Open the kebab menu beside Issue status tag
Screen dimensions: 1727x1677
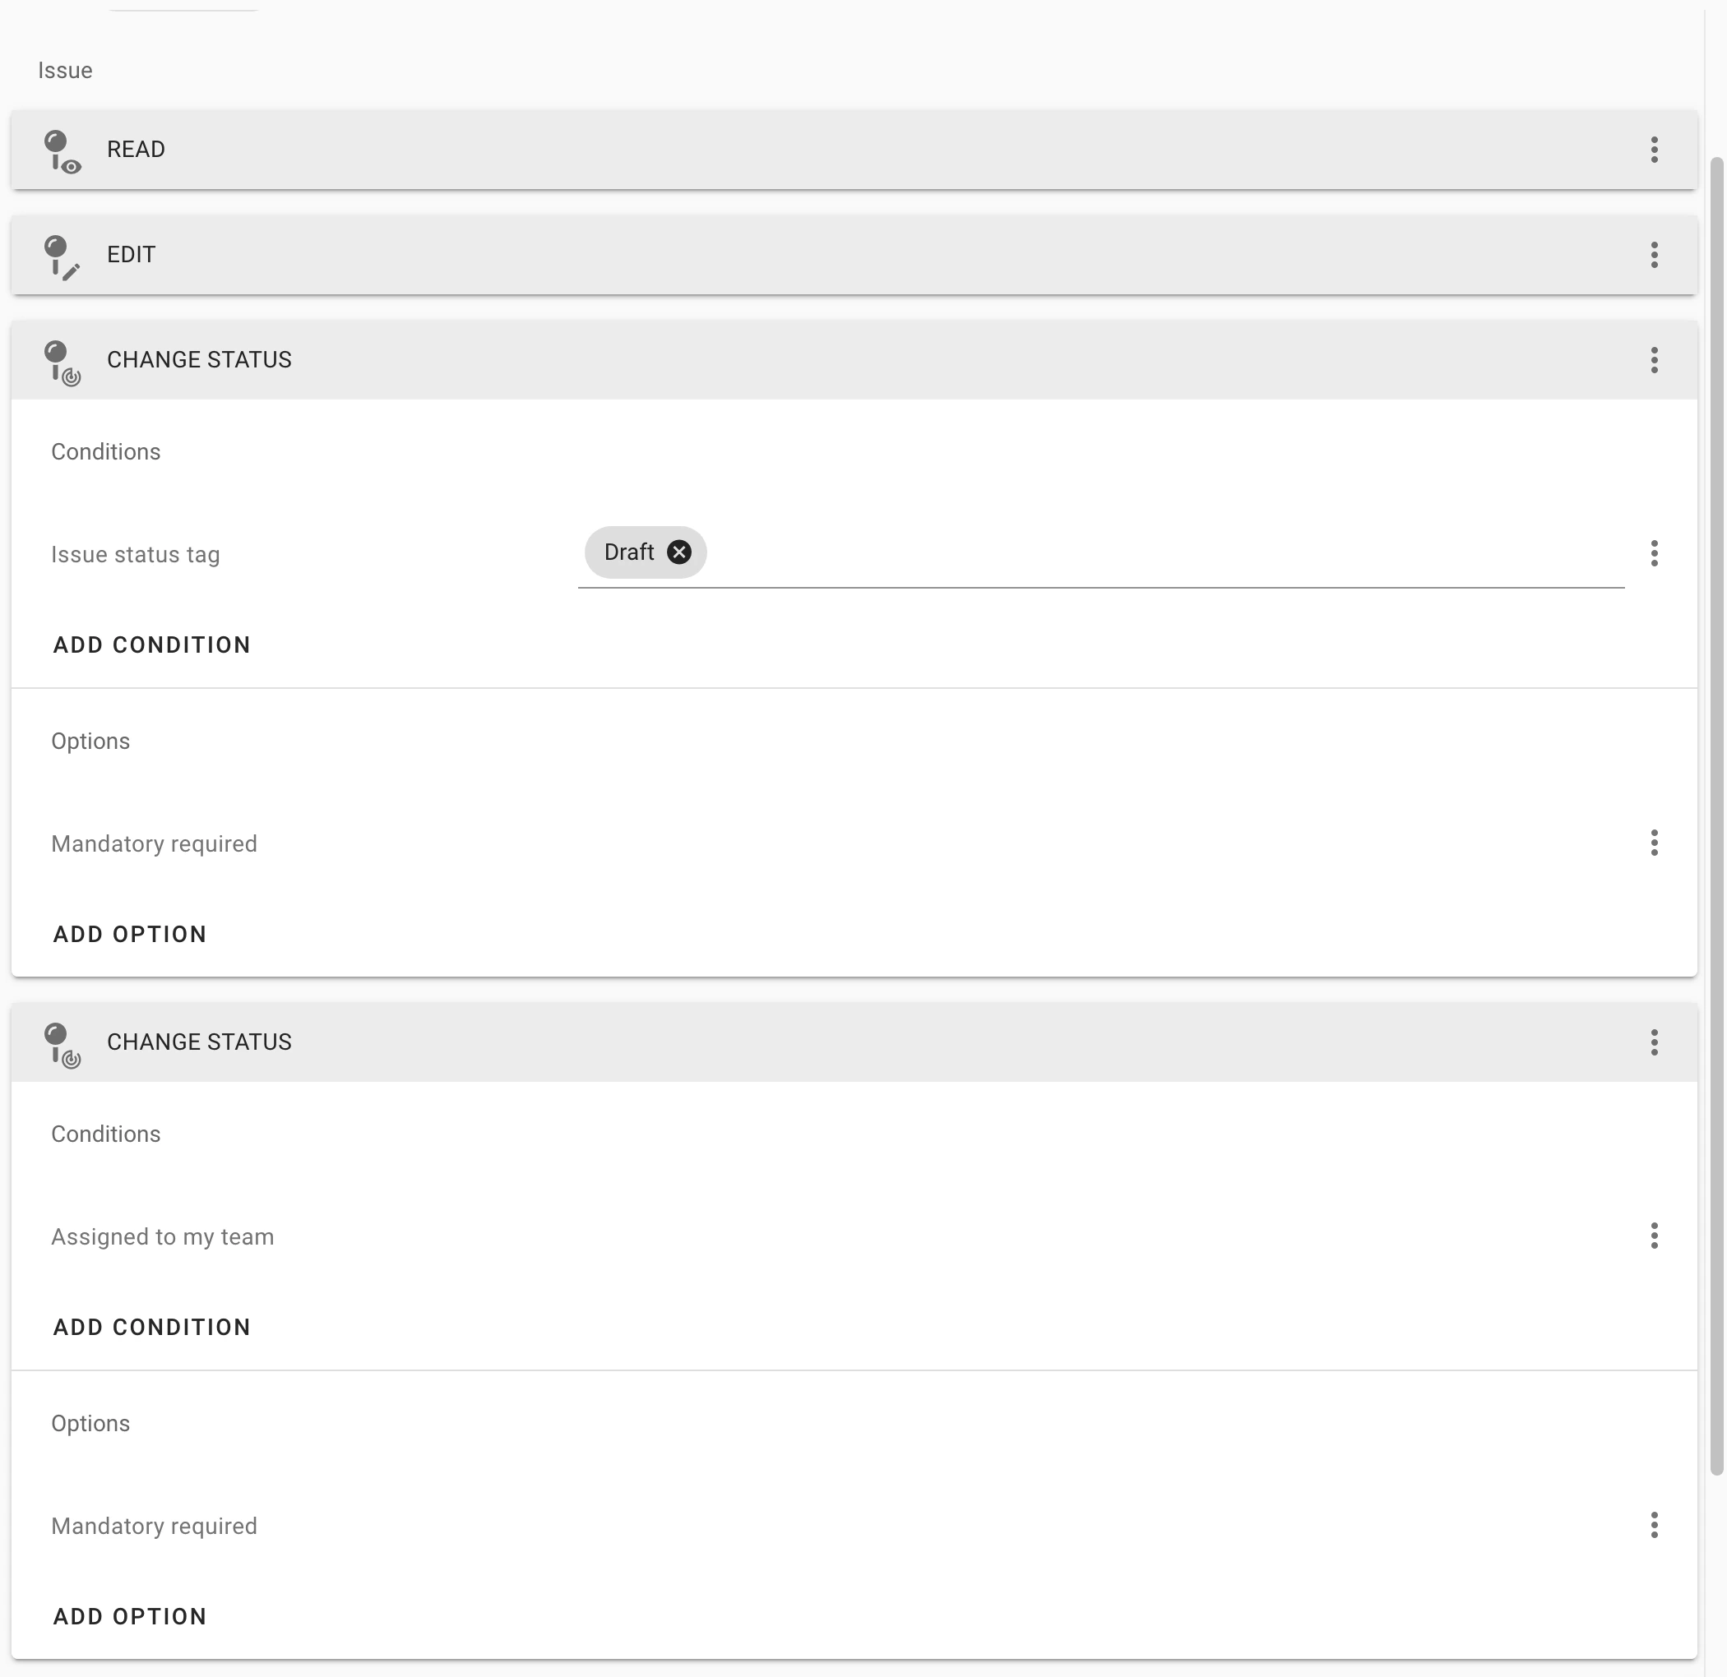coord(1655,553)
